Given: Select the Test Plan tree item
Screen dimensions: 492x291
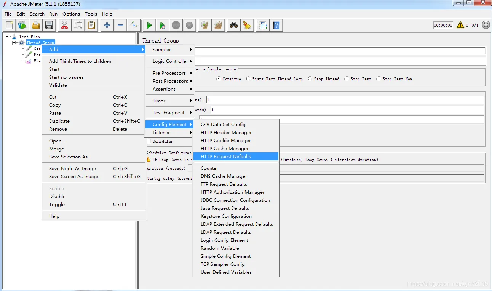Looking at the screenshot, I should [x=29, y=37].
